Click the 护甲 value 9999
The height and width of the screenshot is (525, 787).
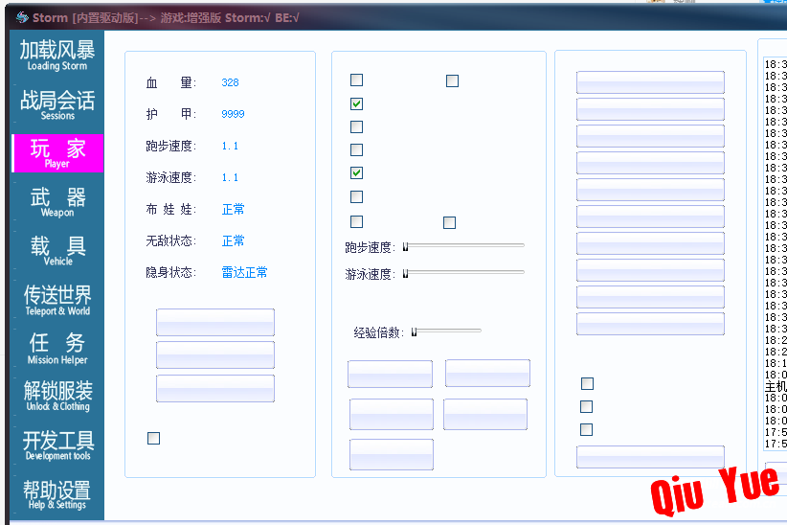click(233, 114)
